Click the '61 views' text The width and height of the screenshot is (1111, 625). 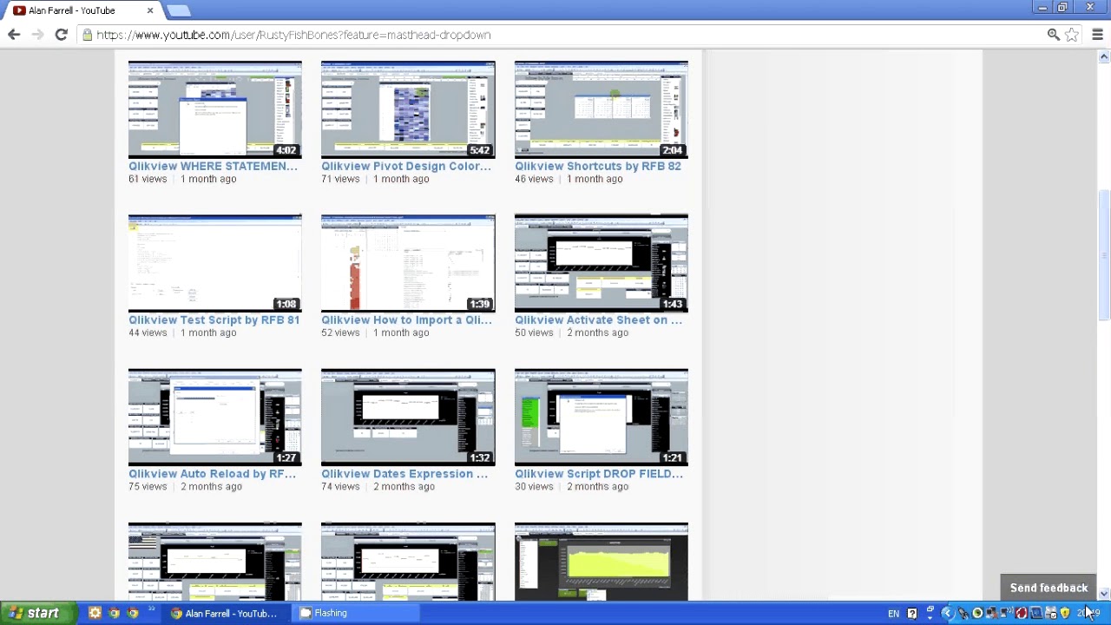148,179
